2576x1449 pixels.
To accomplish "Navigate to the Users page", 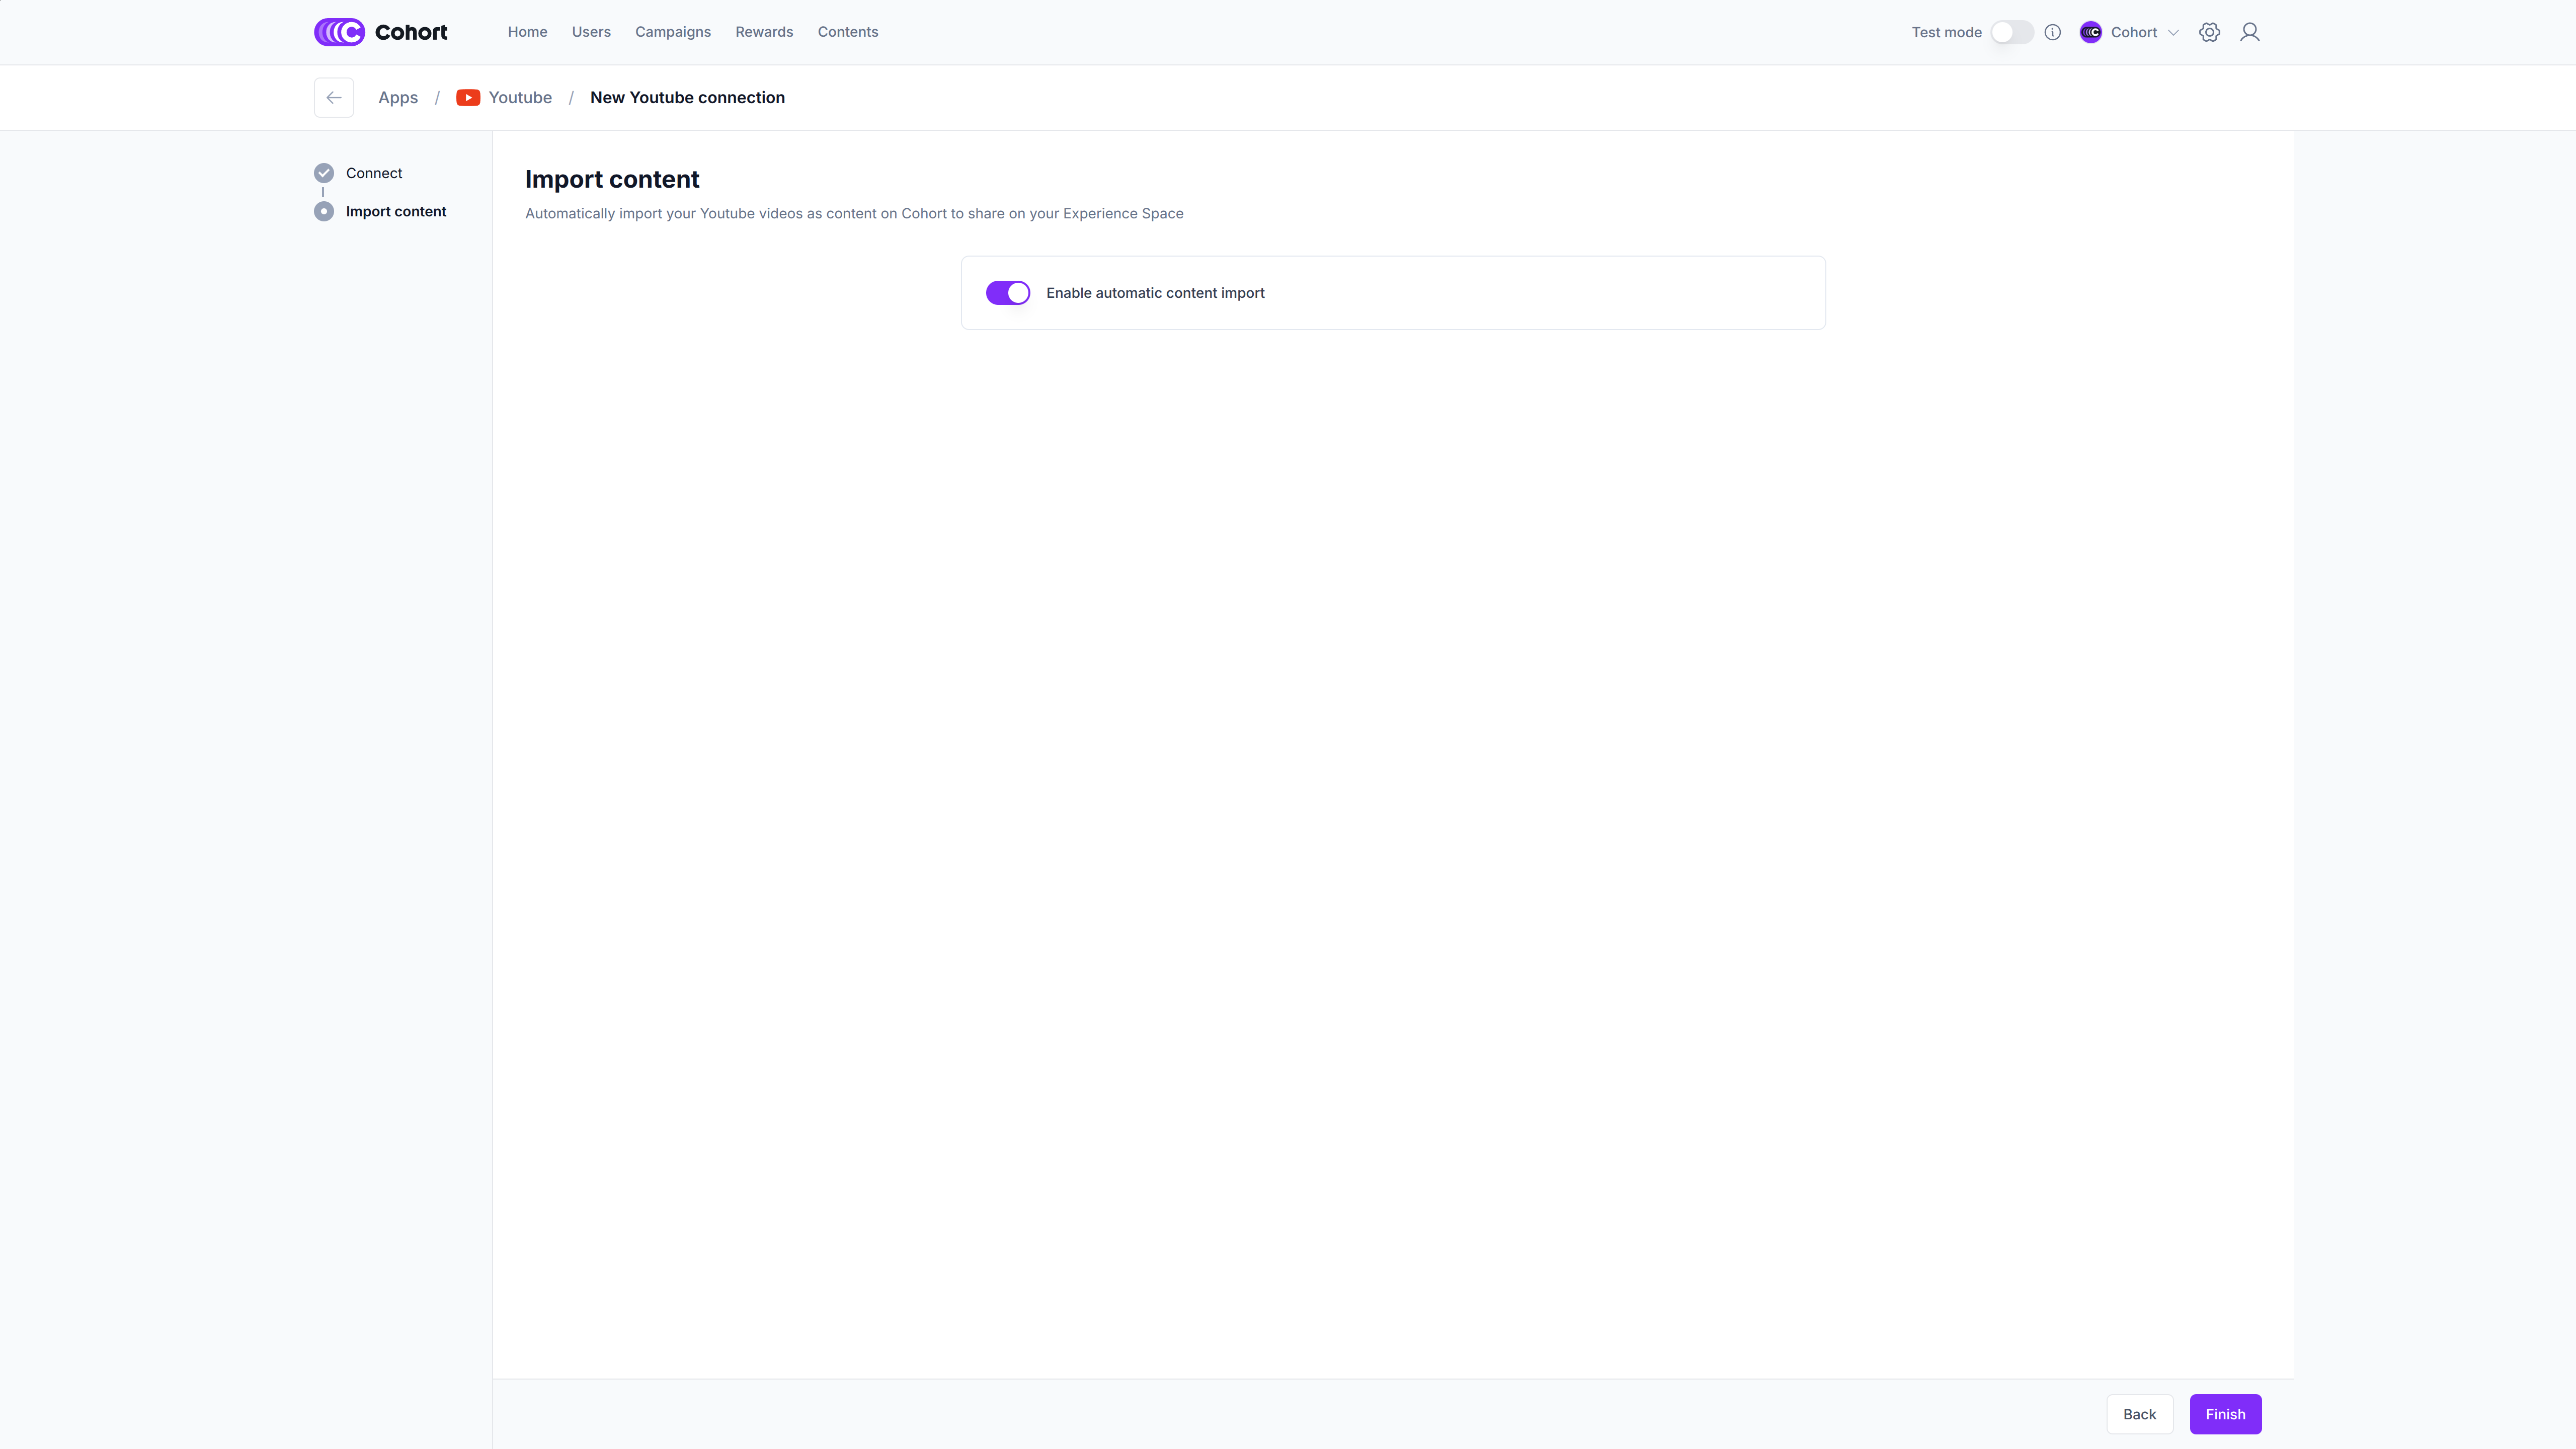I will click(591, 32).
